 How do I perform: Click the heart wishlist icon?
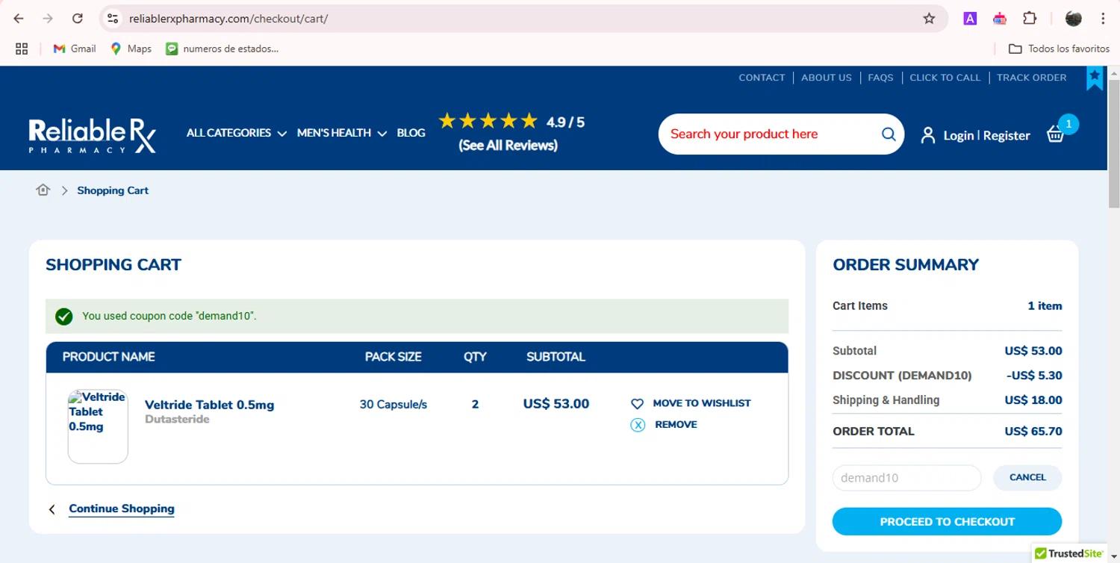click(637, 404)
